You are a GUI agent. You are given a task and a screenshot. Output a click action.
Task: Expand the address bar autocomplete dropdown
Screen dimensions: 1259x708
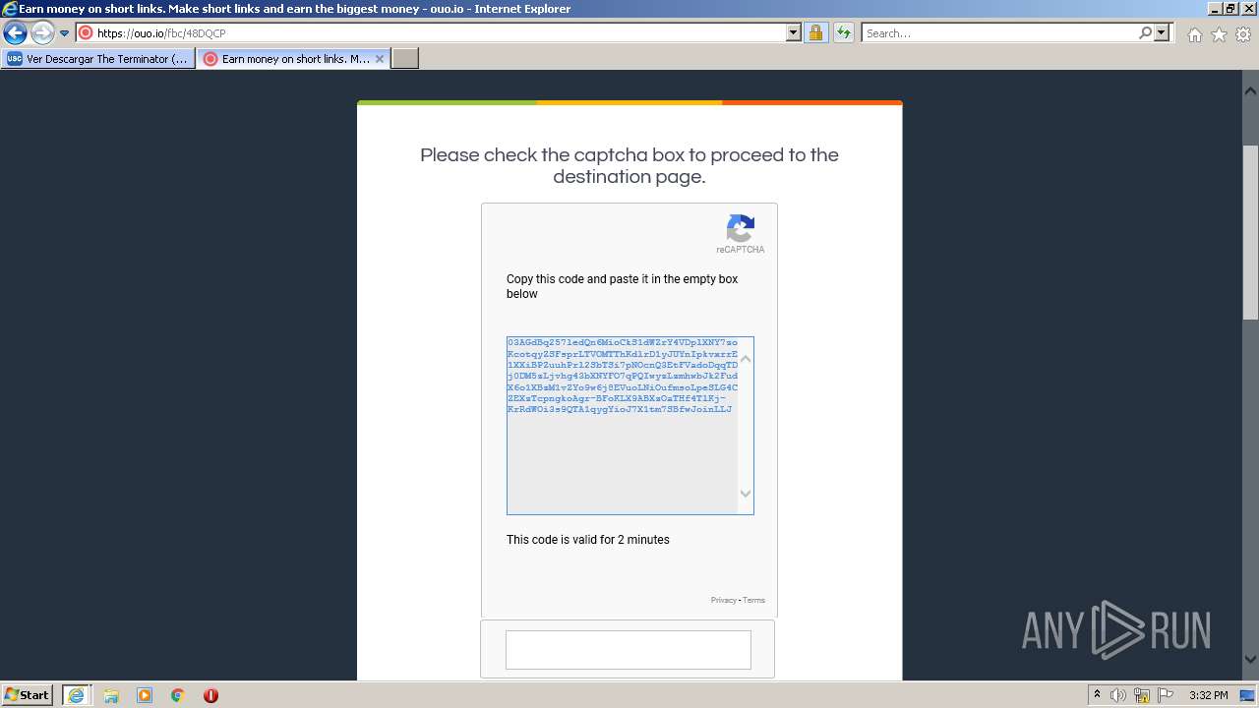[x=794, y=33]
